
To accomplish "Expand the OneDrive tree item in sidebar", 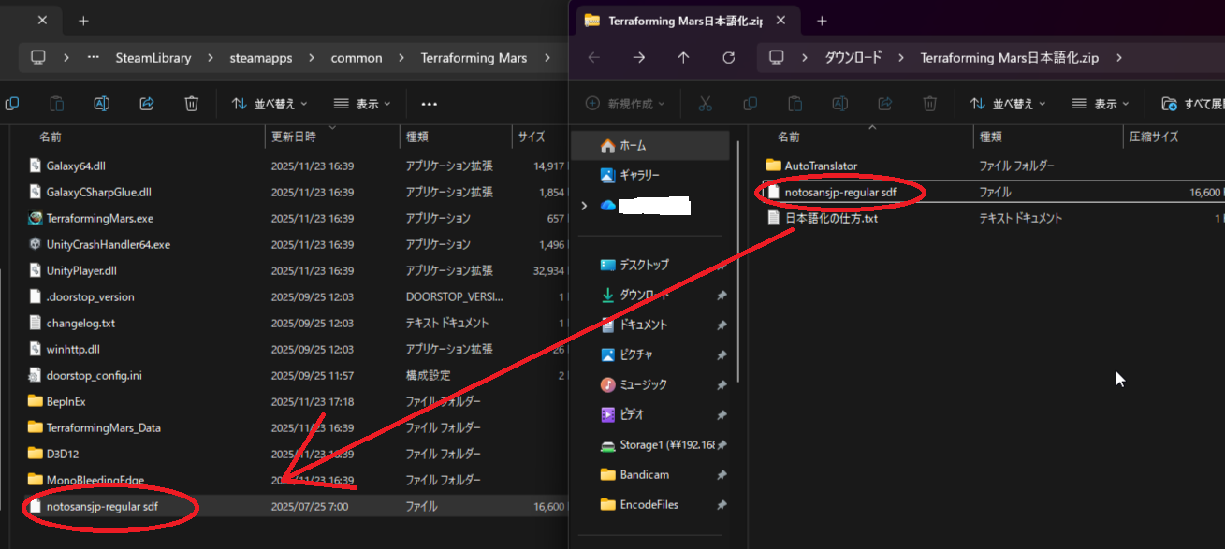I will pos(586,205).
